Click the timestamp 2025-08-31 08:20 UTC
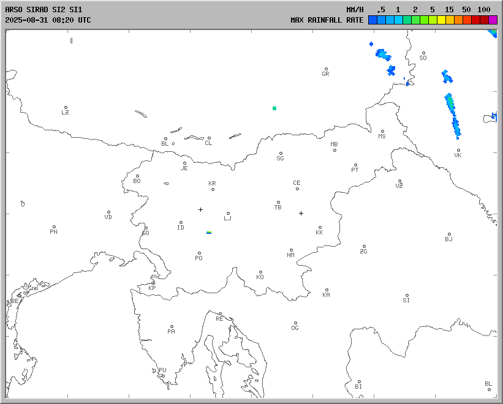The image size is (503, 404). coord(48,20)
